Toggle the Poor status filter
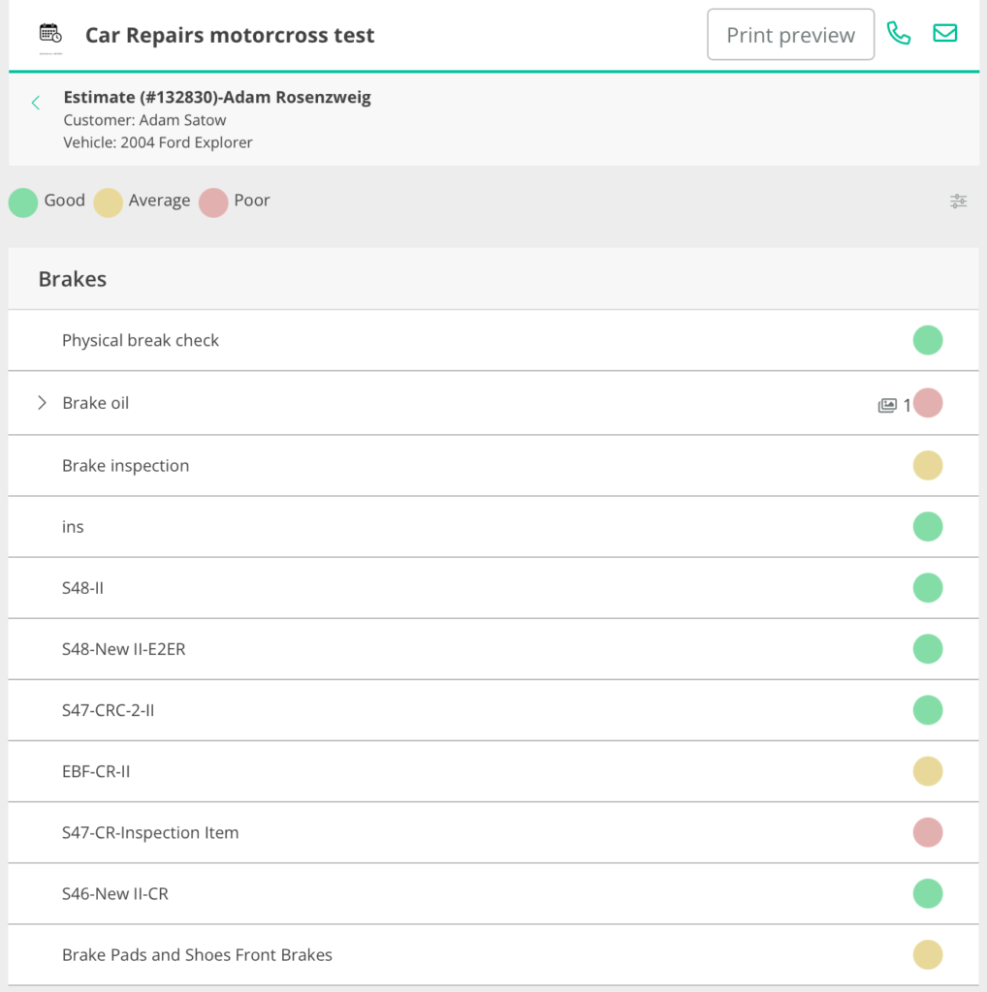 pos(213,202)
